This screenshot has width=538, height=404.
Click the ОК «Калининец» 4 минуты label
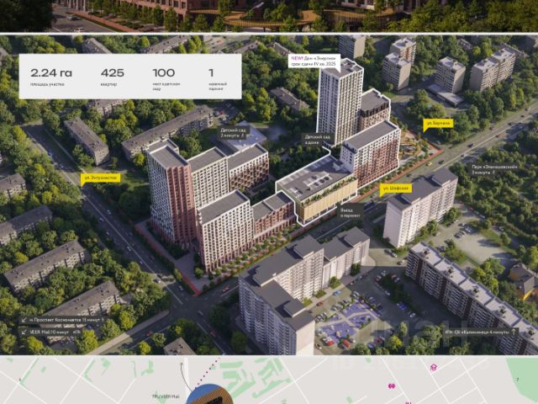pos(481,332)
